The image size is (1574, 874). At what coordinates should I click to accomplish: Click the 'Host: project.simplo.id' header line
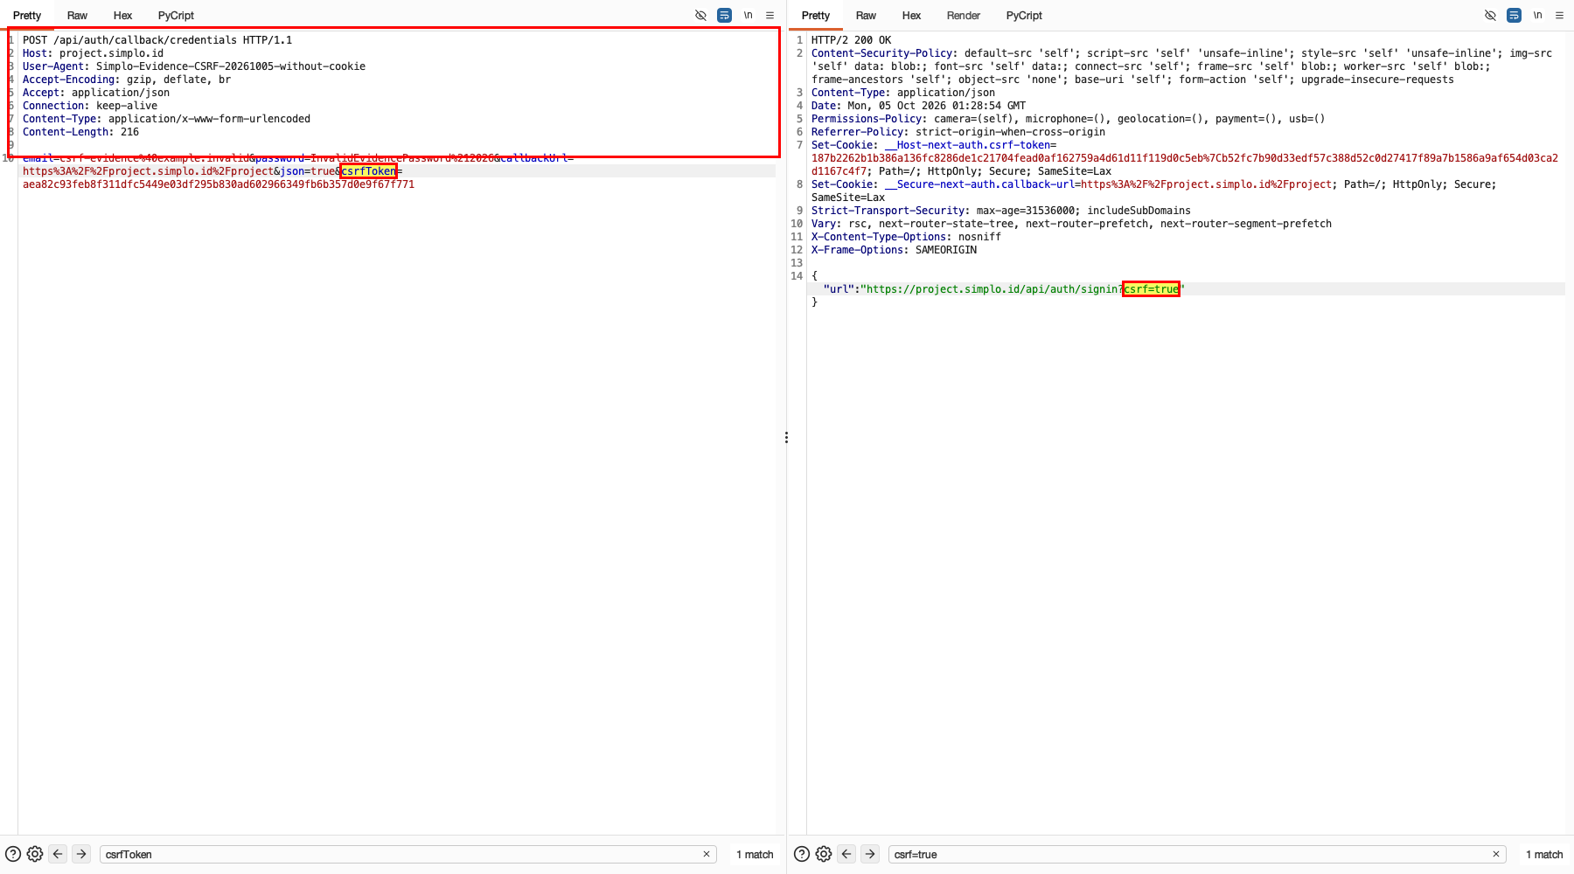(x=93, y=53)
